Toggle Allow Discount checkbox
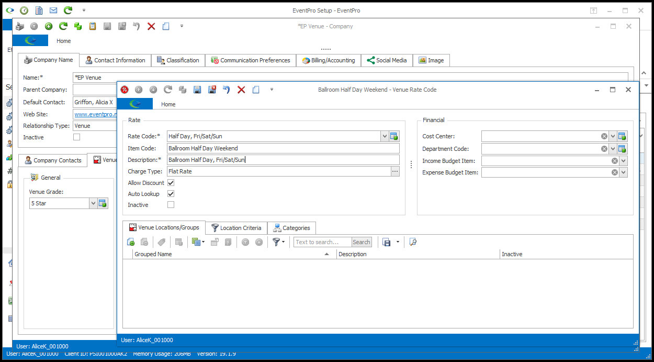Screen dimensions: 654x362 171,183
